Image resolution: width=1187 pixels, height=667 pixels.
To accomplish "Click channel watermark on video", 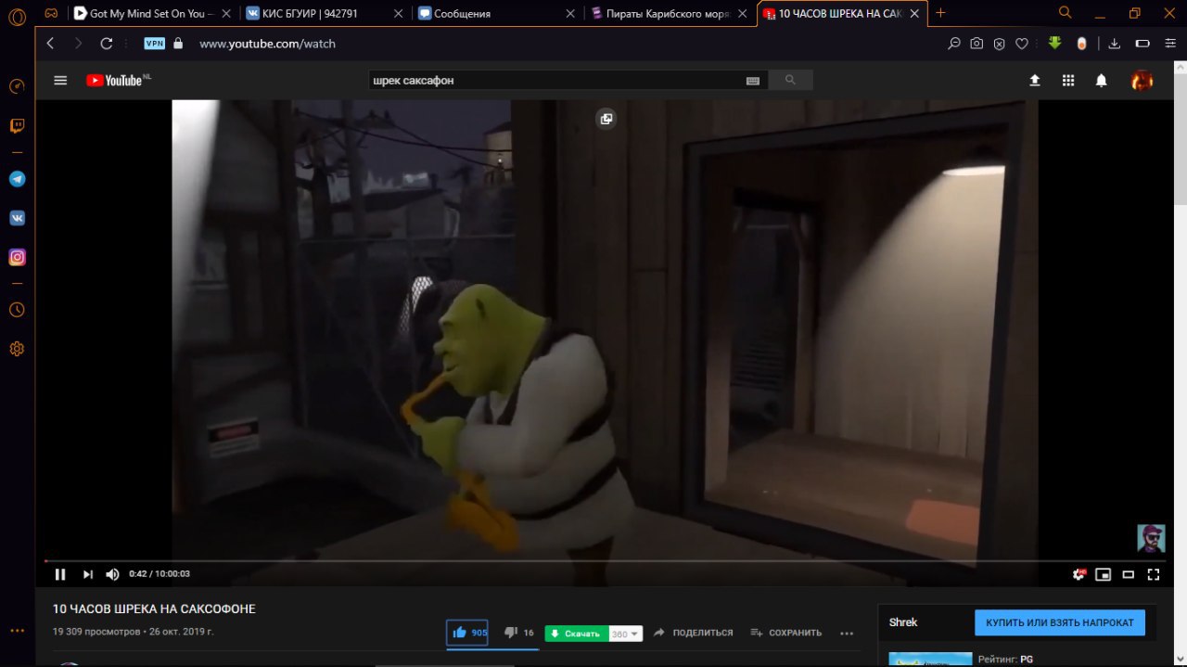I will pyautogui.click(x=1151, y=539).
